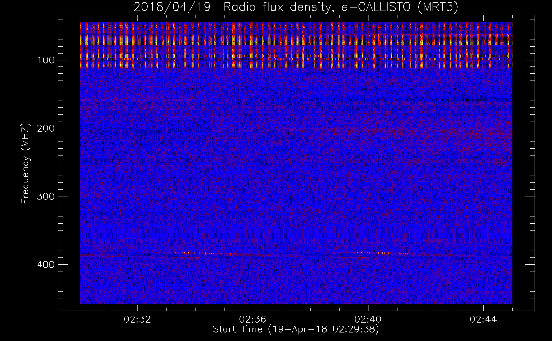
Task: Click the 02:36 time tick label
Action: click(x=253, y=320)
